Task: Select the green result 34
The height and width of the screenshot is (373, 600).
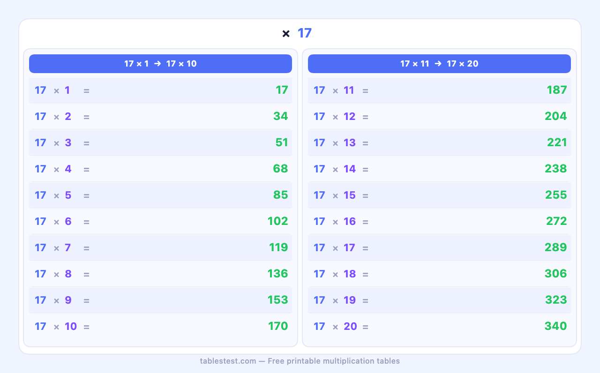Action: tap(281, 116)
